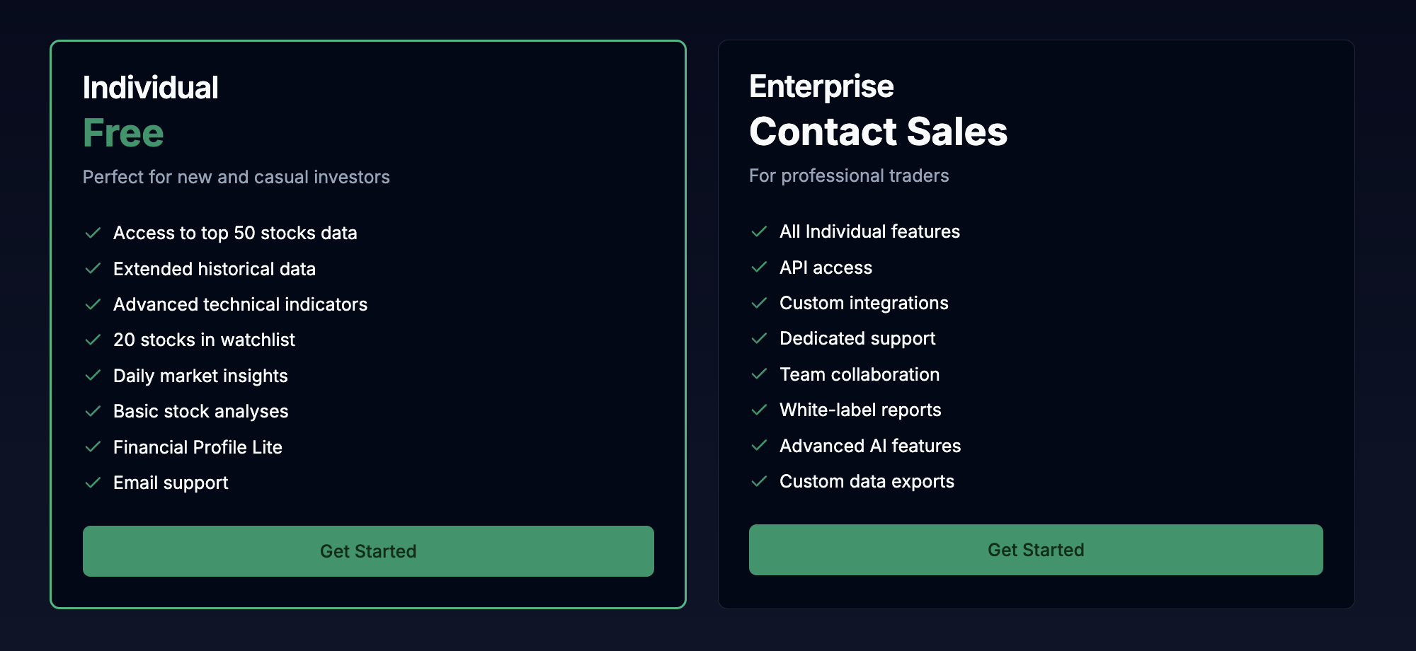Click Get Started in Individual plan
The image size is (1416, 651).
[x=368, y=551]
